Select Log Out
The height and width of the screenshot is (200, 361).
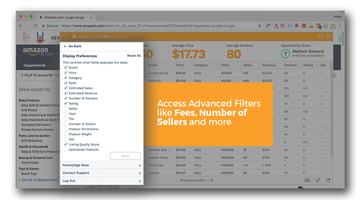point(101,181)
